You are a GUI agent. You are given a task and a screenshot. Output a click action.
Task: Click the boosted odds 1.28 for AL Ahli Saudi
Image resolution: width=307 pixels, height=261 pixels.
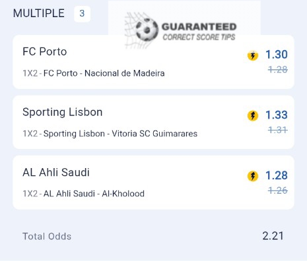(x=277, y=175)
